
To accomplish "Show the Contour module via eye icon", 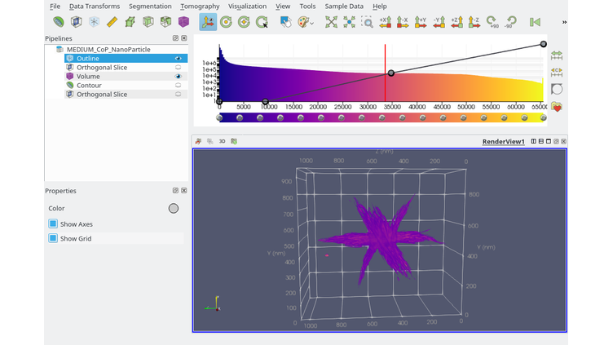I will click(178, 86).
